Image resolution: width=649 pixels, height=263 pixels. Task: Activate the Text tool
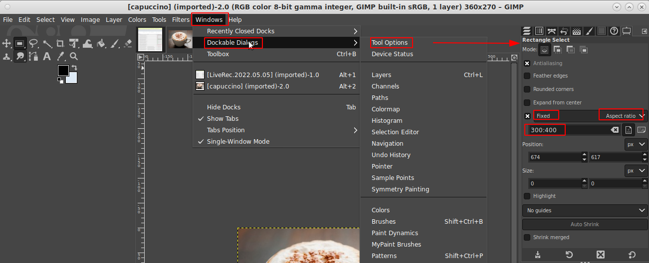tap(47, 56)
